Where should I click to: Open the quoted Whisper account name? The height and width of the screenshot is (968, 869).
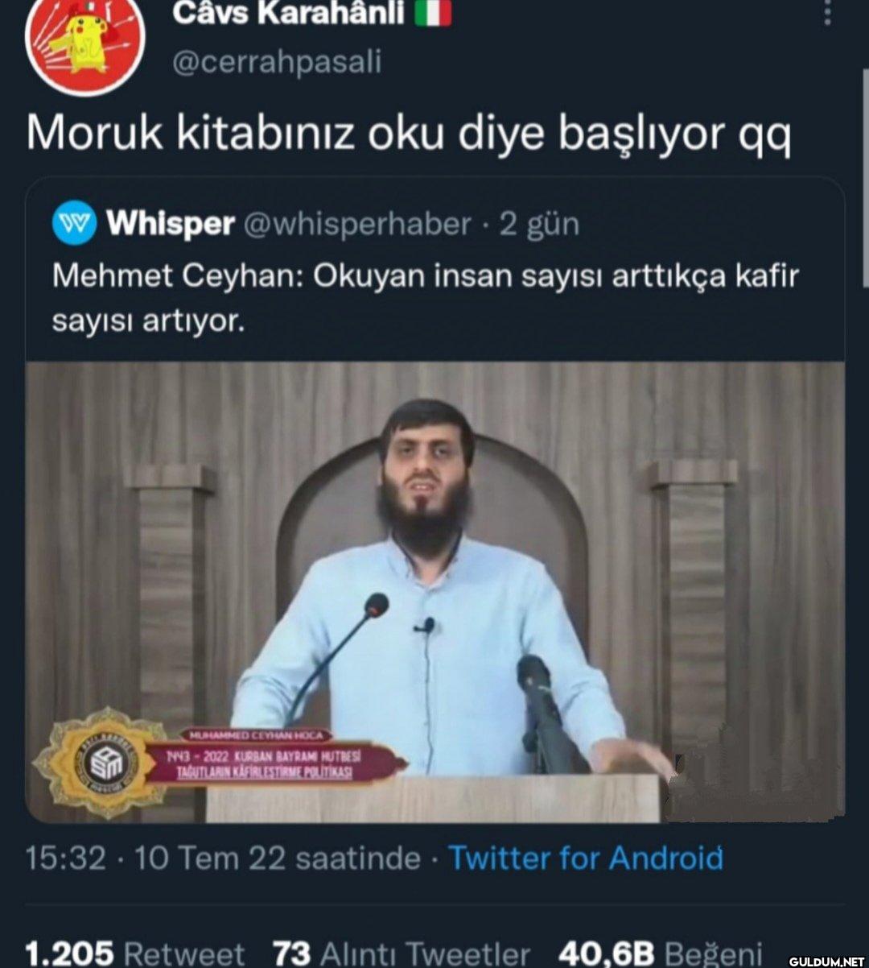click(x=171, y=223)
